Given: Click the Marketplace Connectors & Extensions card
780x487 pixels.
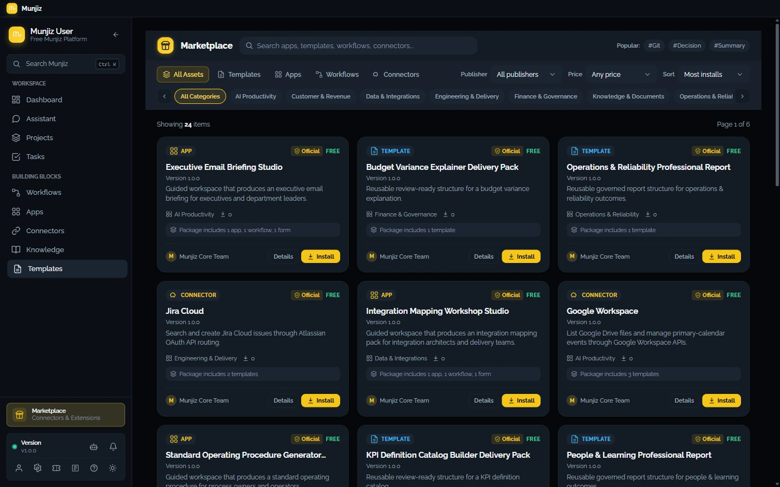Looking at the screenshot, I should (66, 414).
